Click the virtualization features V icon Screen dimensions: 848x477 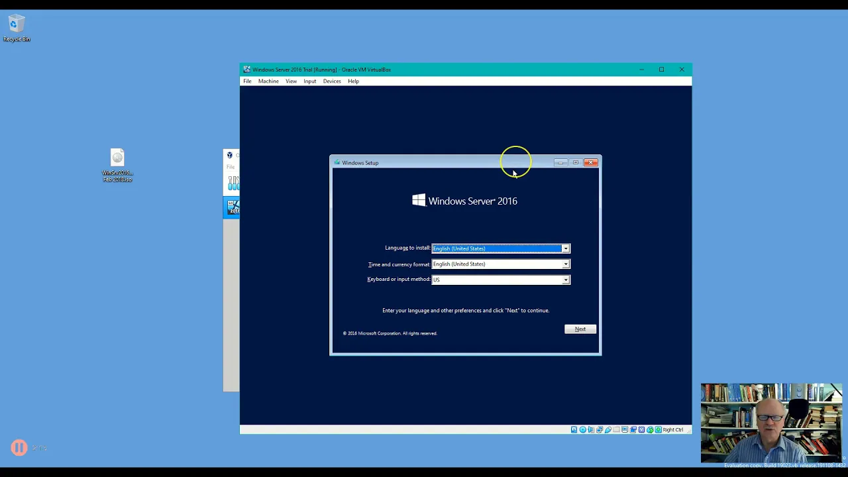pyautogui.click(x=641, y=430)
